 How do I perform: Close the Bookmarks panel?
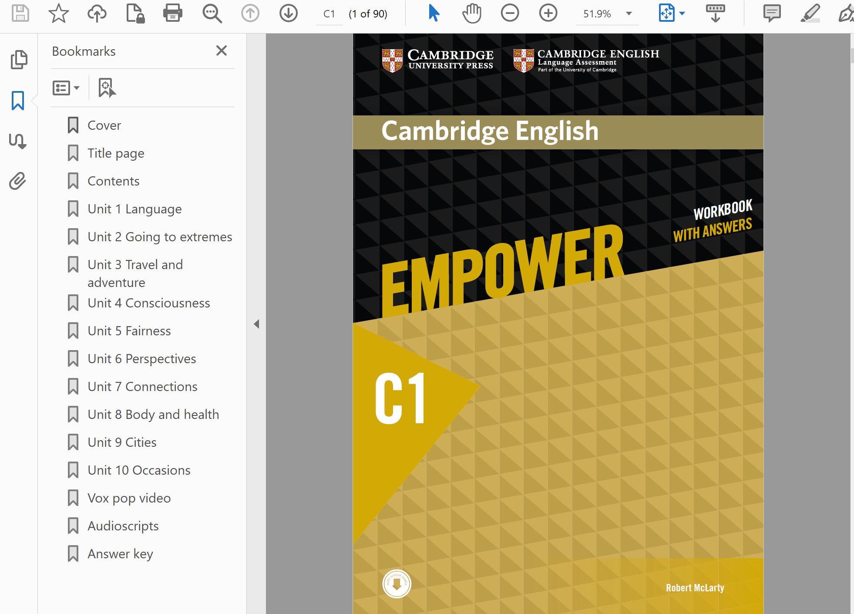tap(221, 51)
